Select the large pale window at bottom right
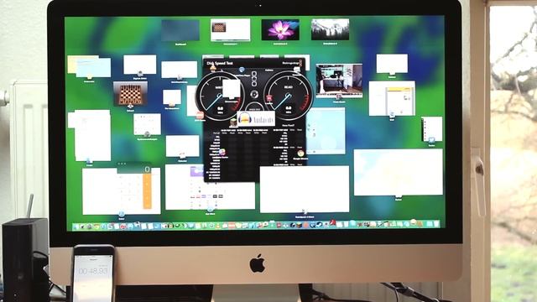 pyautogui.click(x=399, y=172)
